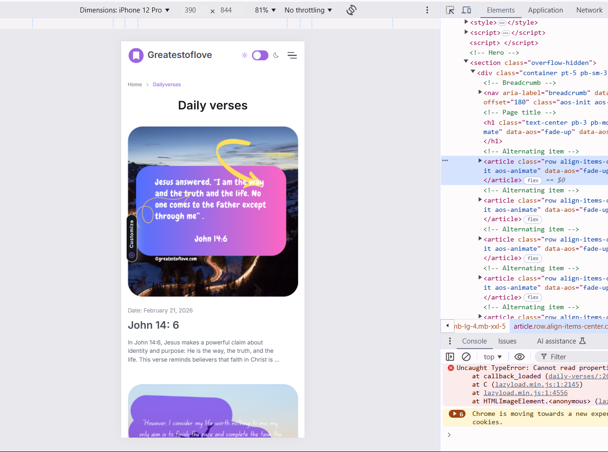Switch to the Network tab
The height and width of the screenshot is (452, 608).
tap(589, 10)
